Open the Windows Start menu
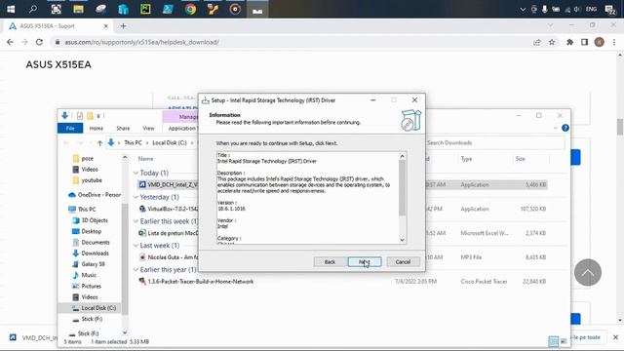This screenshot has height=351, width=624. click(11, 9)
